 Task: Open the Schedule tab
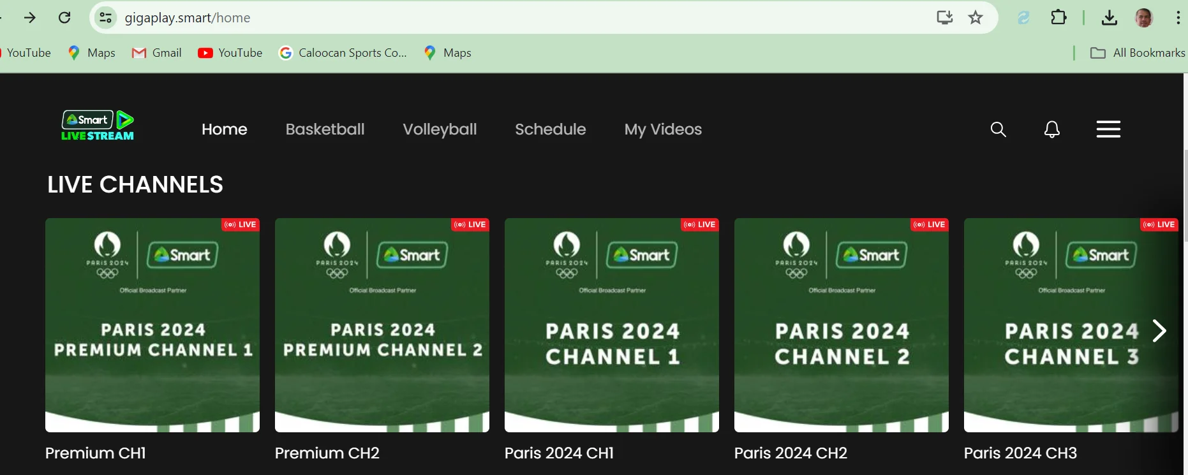tap(551, 129)
